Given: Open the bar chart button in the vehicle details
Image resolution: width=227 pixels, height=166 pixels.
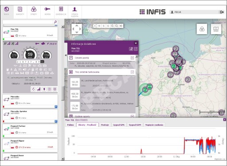Looking at the screenshot, I should [39, 89].
